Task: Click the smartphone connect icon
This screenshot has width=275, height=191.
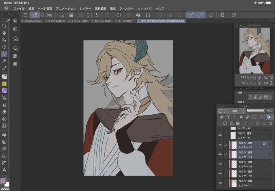Action: pos(222,15)
